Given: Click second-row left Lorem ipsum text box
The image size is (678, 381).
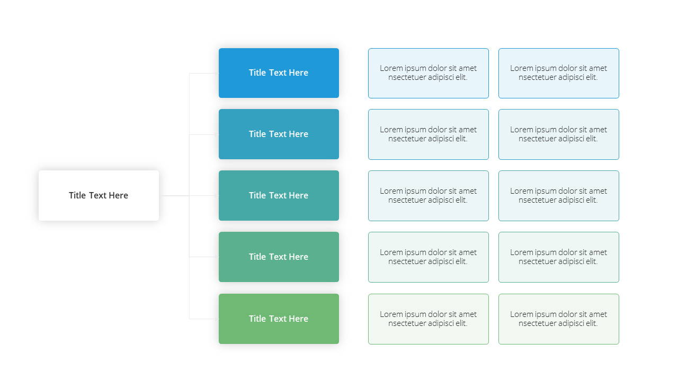Looking at the screenshot, I should tap(429, 134).
